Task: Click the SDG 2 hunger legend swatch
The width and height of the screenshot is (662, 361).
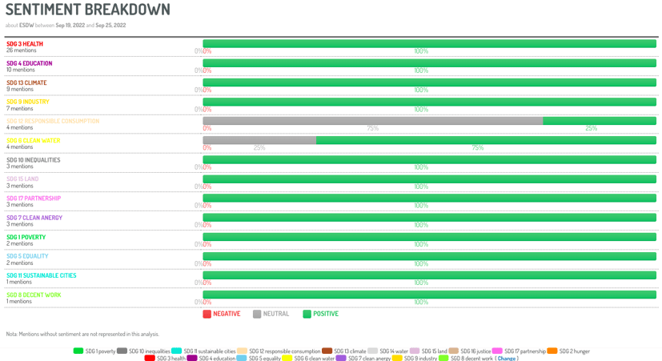Action: (x=552, y=351)
